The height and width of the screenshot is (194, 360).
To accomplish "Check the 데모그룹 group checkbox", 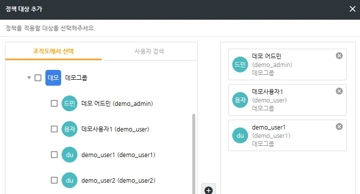I will (x=38, y=78).
